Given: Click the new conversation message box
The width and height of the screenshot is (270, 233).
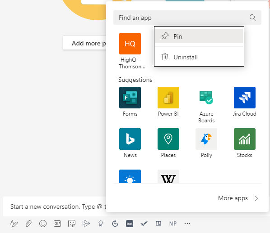Looking at the screenshot, I should point(55,206).
